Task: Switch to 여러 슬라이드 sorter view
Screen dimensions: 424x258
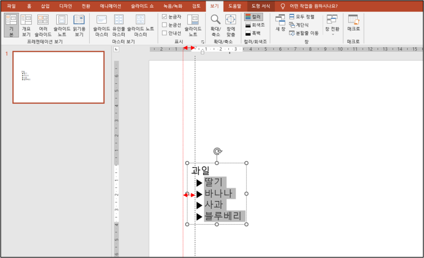Action: pos(43,25)
